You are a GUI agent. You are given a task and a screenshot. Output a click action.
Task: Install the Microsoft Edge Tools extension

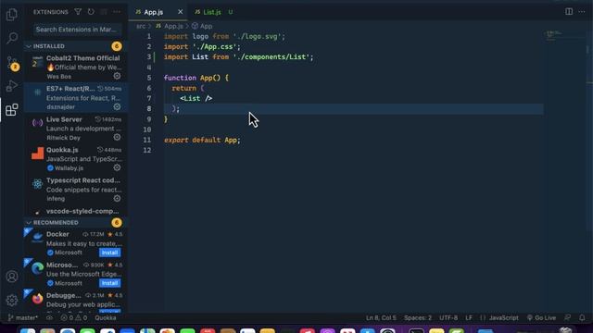[110, 283]
